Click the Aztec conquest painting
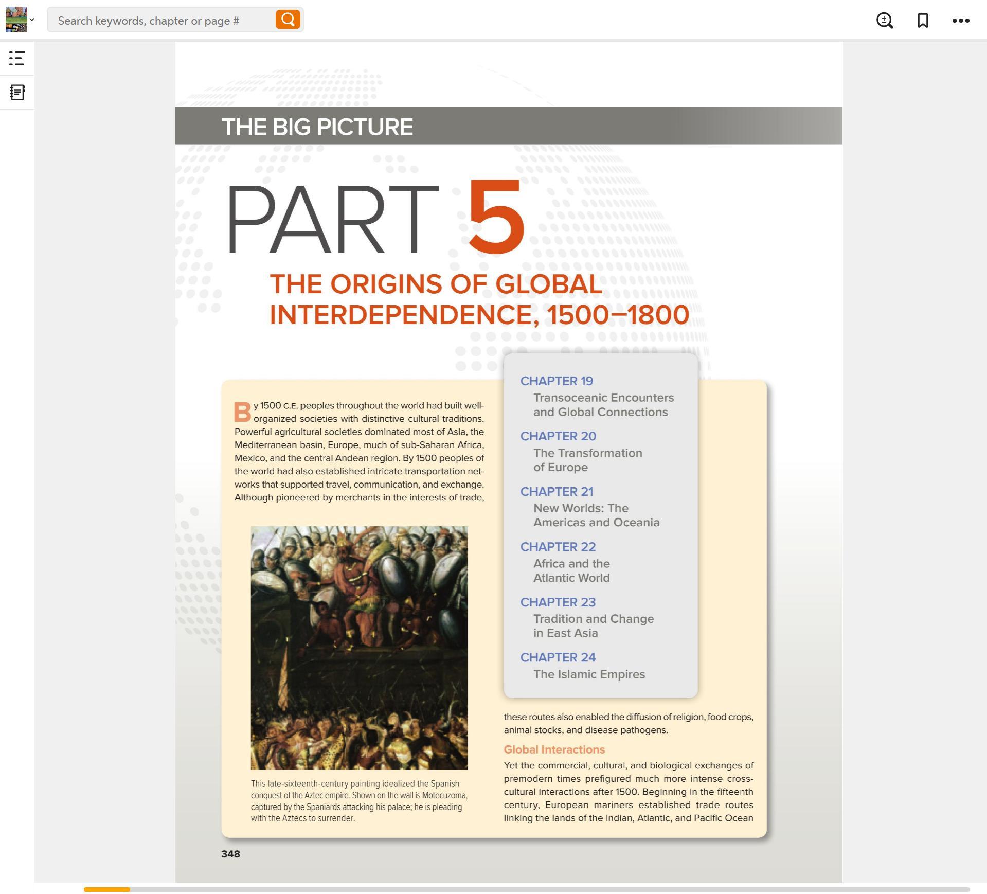The height and width of the screenshot is (894, 987). pyautogui.click(x=359, y=648)
